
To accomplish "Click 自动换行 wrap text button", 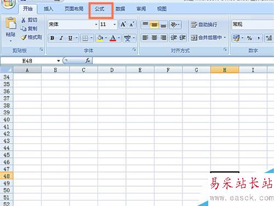I will pos(204,25).
